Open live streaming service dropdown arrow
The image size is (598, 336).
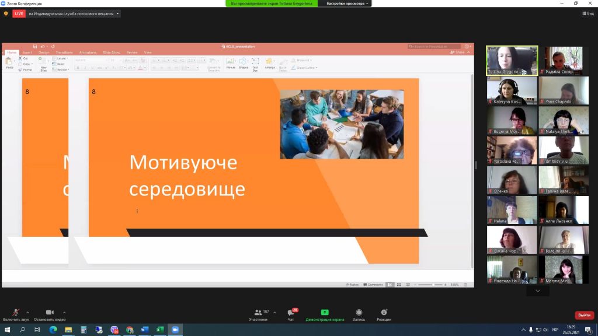tap(117, 14)
